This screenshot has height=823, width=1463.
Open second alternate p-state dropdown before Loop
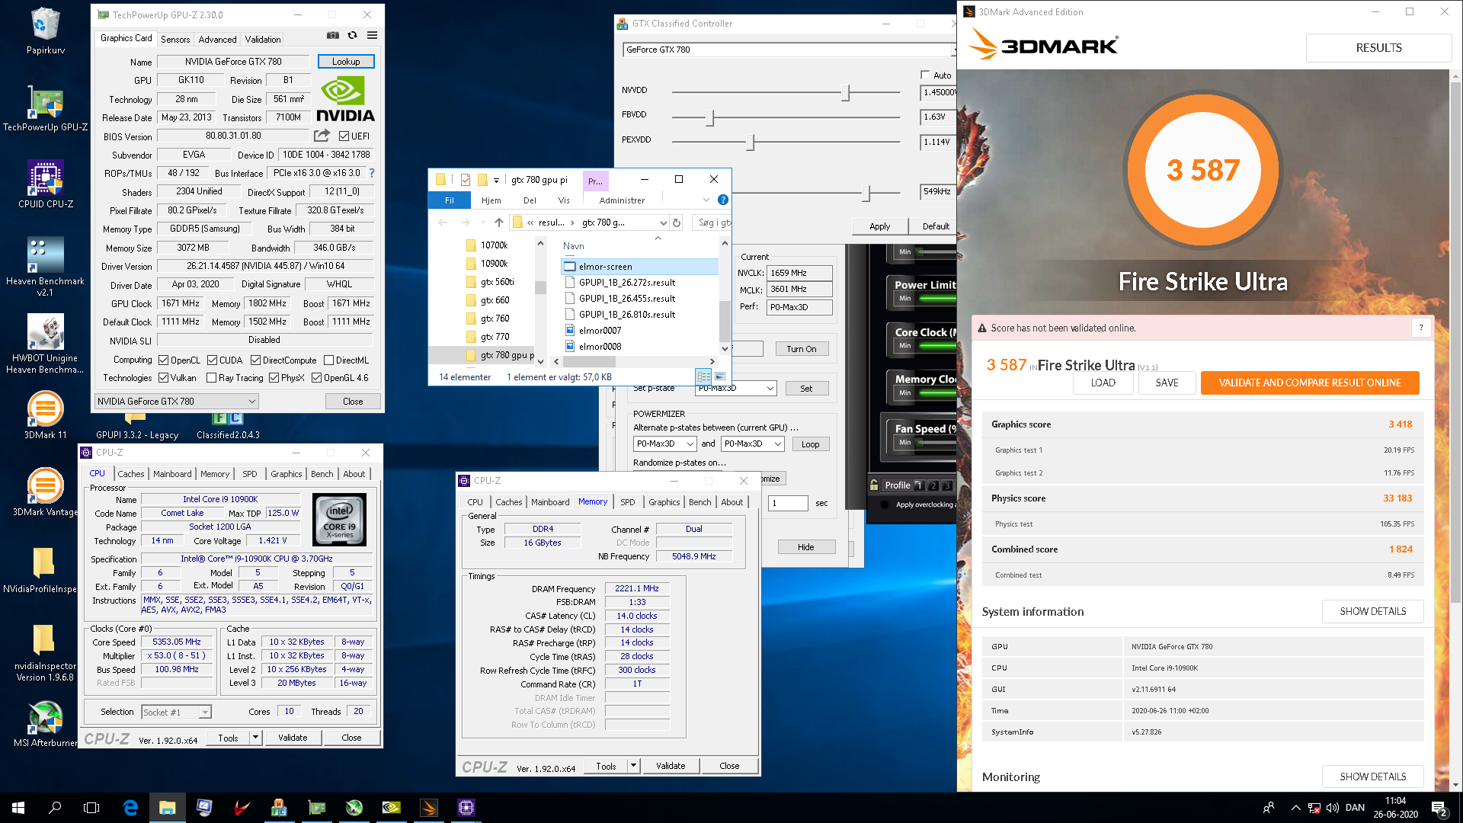click(753, 444)
